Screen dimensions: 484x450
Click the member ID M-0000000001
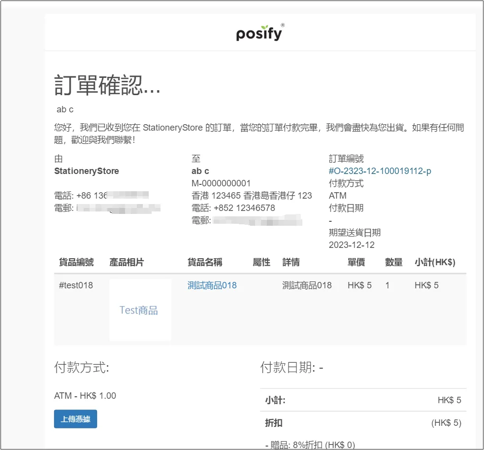coord(221,183)
